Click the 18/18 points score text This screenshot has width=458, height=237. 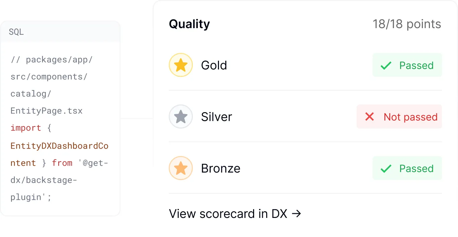click(x=407, y=24)
